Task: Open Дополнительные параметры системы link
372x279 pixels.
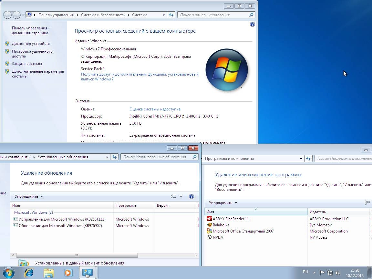Action: (38, 74)
